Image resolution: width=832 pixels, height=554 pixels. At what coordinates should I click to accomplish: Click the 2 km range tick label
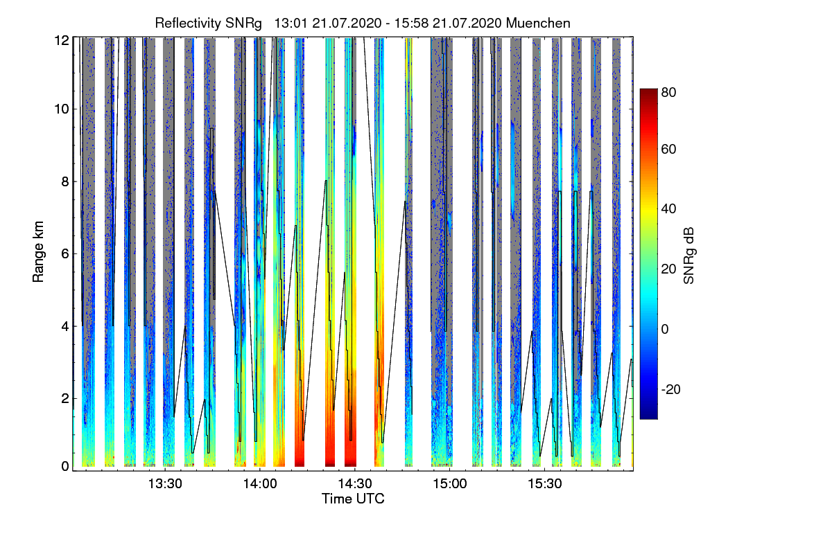[65, 398]
